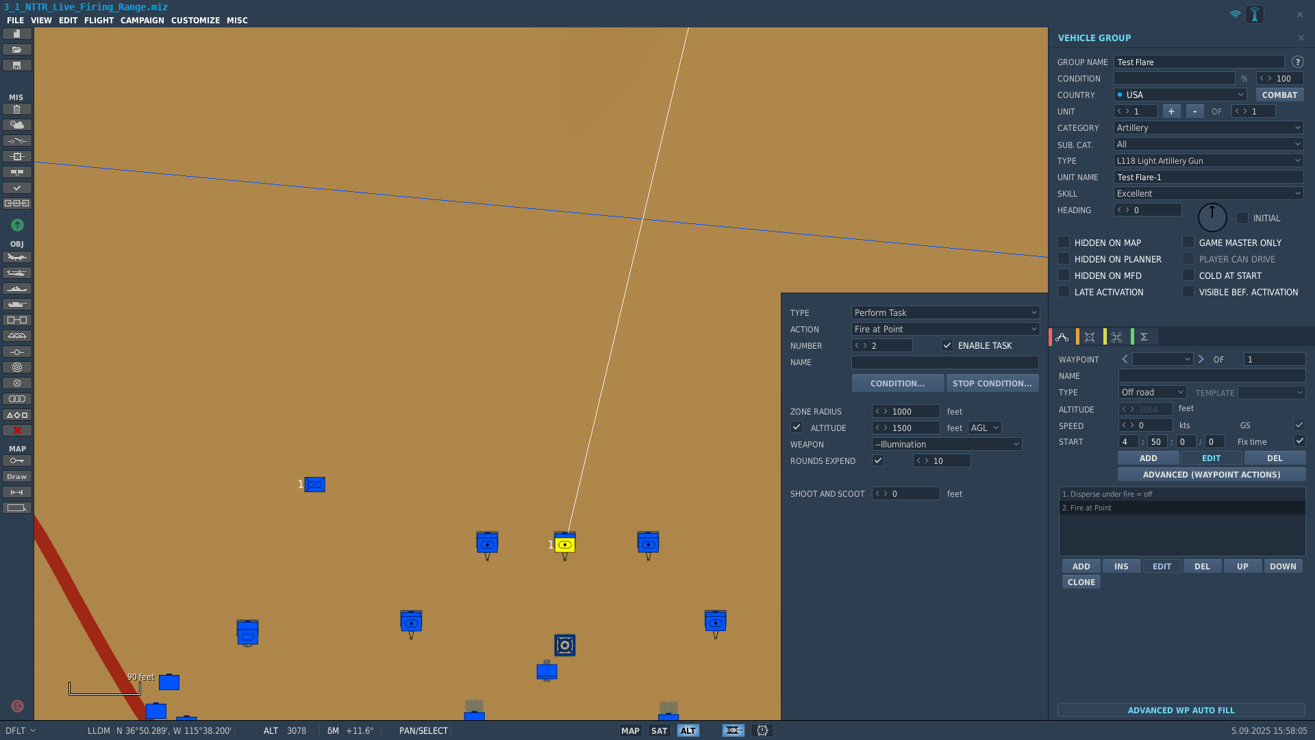
Task: Open the unit Type L118 Light Artillery Gun dropdown
Action: [1208, 160]
